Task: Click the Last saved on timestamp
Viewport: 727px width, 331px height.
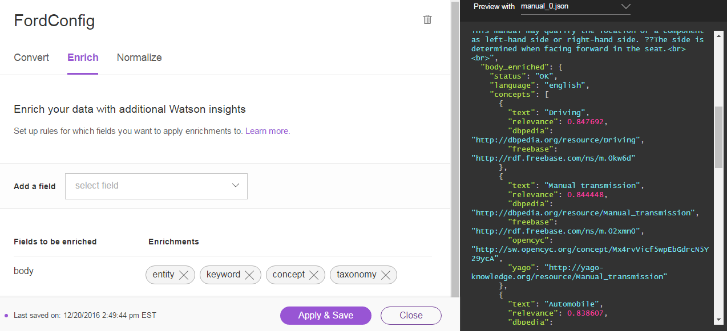Action: [x=84, y=315]
